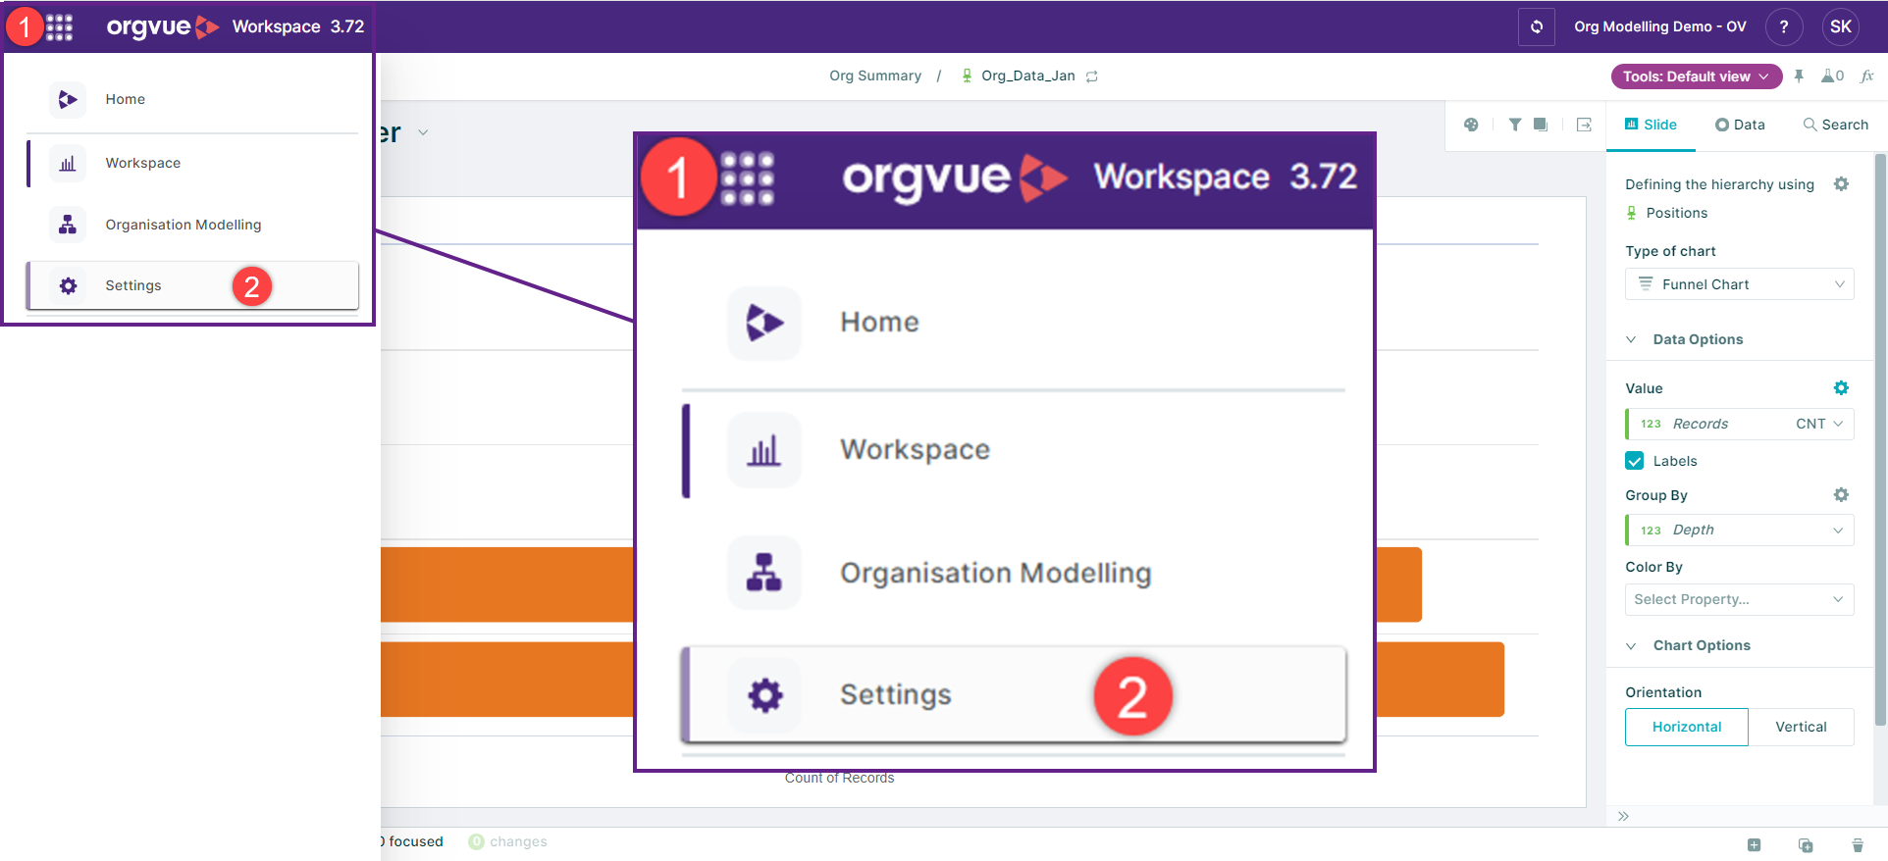Screen dimensions: 1888x861
Task: Open Workspace from the launcher menu
Action: (192, 163)
